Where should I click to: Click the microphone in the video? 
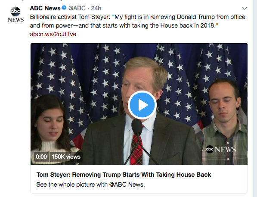click(x=137, y=127)
